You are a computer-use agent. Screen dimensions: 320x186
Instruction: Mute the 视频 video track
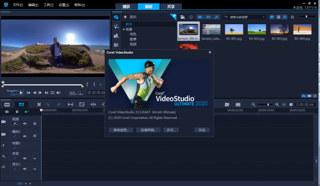[x=25, y=124]
